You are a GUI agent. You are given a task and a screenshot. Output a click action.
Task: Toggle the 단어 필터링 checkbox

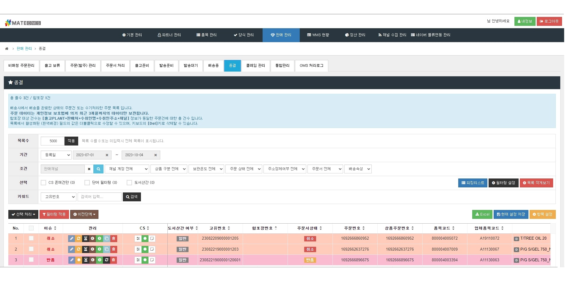(x=87, y=183)
